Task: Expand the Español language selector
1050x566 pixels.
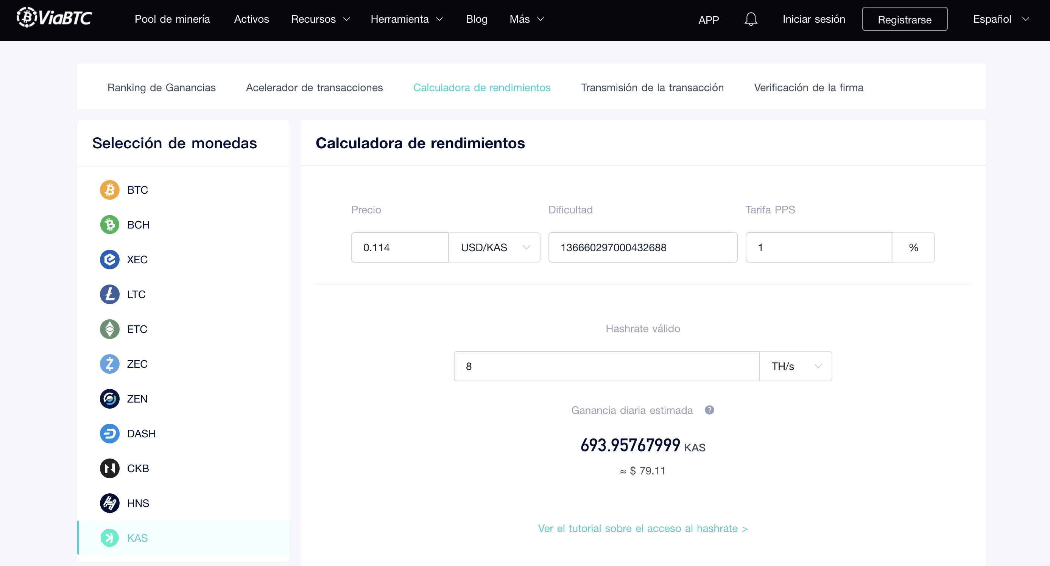Action: [1001, 19]
